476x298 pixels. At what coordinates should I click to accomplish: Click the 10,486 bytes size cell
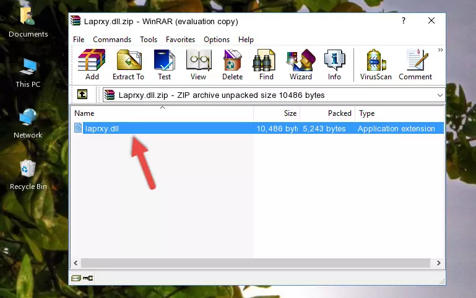pos(277,128)
